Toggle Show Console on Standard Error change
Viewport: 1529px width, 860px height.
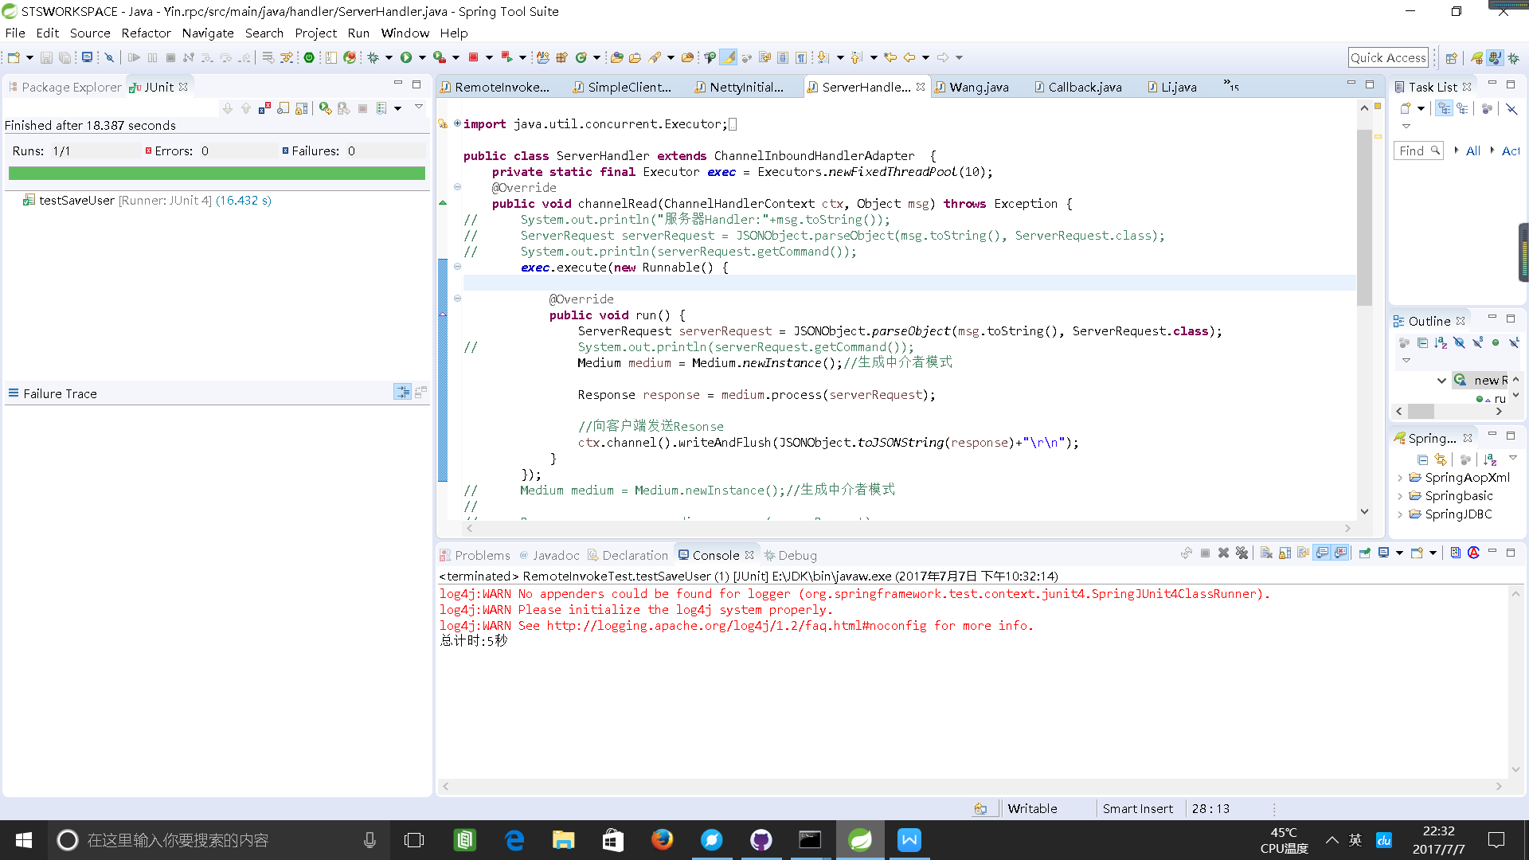click(1340, 553)
